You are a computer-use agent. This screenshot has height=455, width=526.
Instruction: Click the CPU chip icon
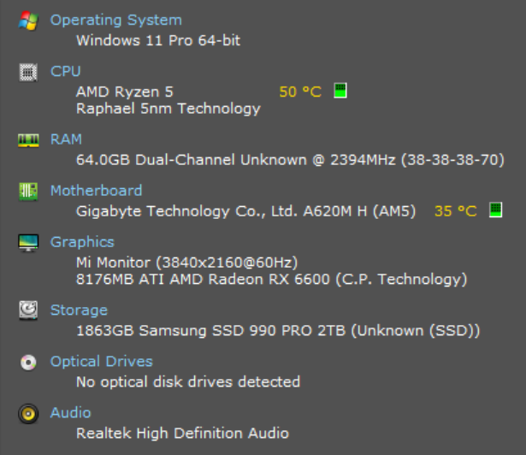coord(29,72)
